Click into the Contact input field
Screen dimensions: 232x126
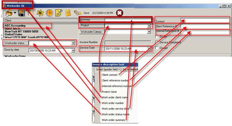[x=205, y=20]
